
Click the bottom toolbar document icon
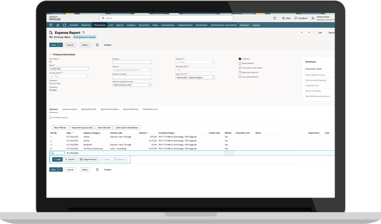[97, 169]
